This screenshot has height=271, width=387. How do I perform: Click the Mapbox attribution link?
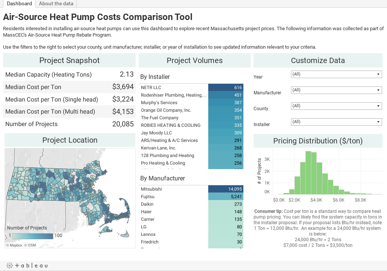click(x=14, y=245)
